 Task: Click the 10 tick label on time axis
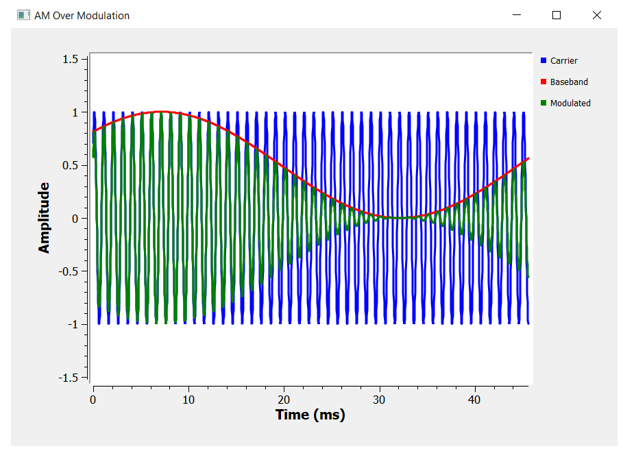(x=188, y=398)
